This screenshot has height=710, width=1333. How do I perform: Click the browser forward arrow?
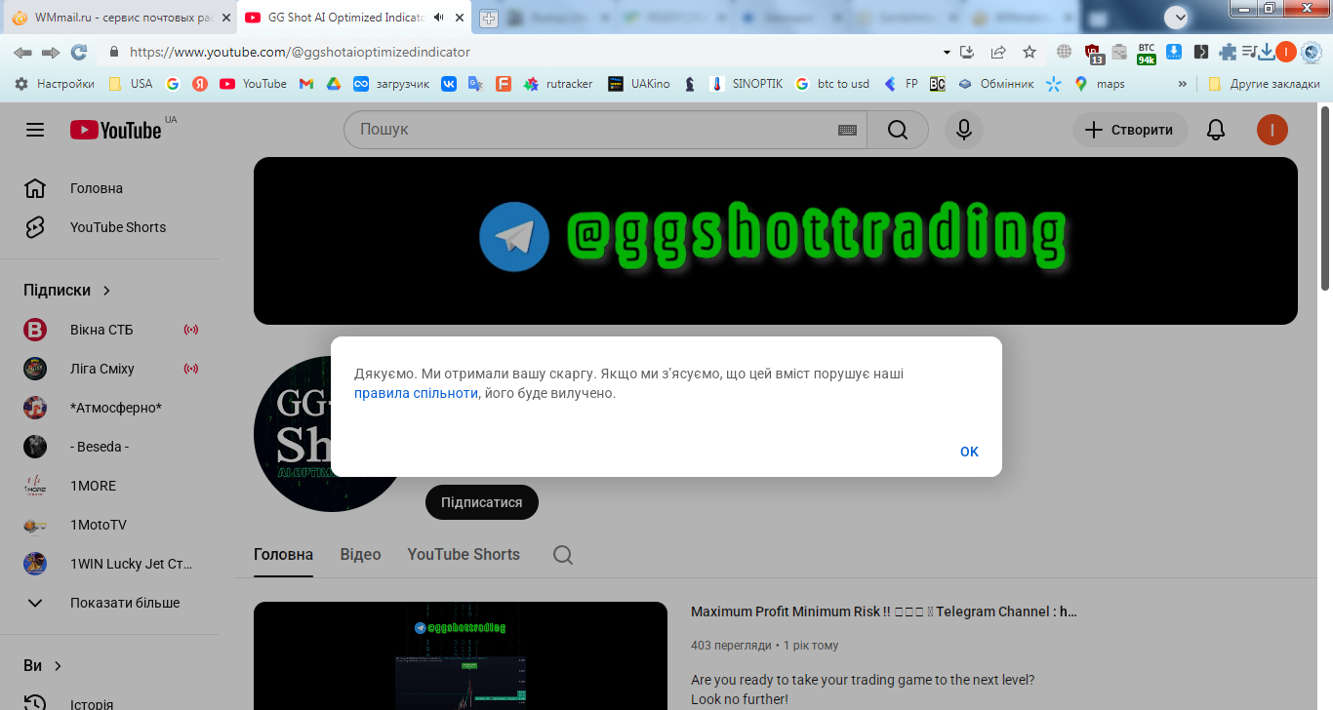[x=51, y=53]
